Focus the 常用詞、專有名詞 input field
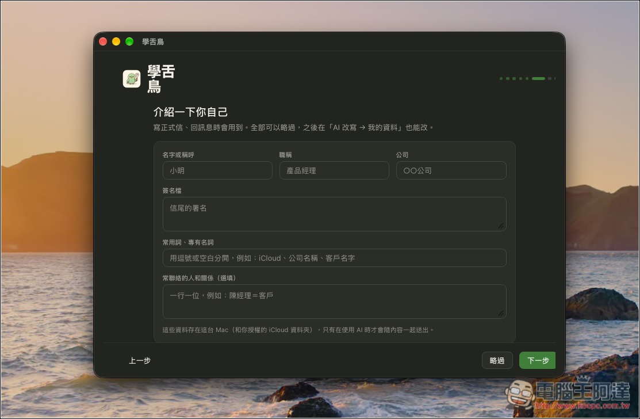Viewport: 640px width, 419px height. (334, 258)
